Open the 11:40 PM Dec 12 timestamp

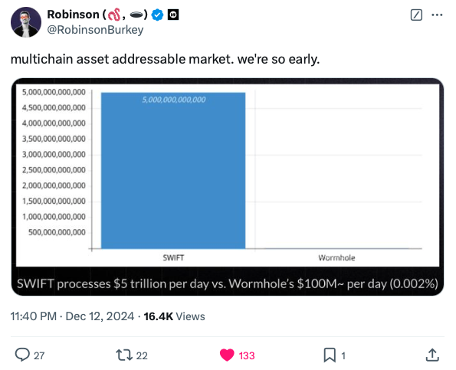pyautogui.click(x=72, y=316)
